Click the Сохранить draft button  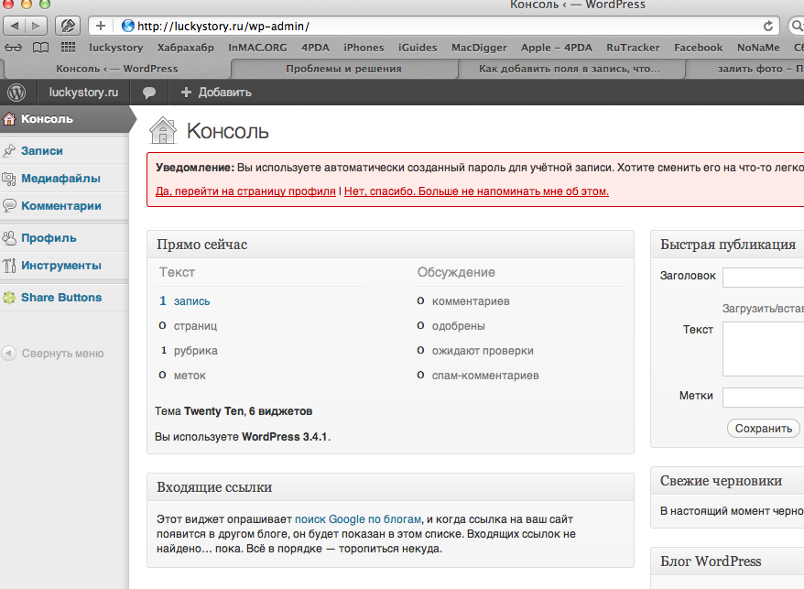coord(764,429)
